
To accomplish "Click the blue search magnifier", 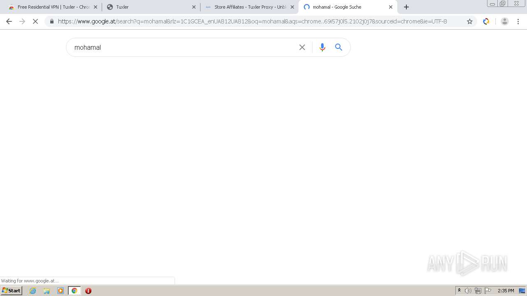I will (x=338, y=47).
